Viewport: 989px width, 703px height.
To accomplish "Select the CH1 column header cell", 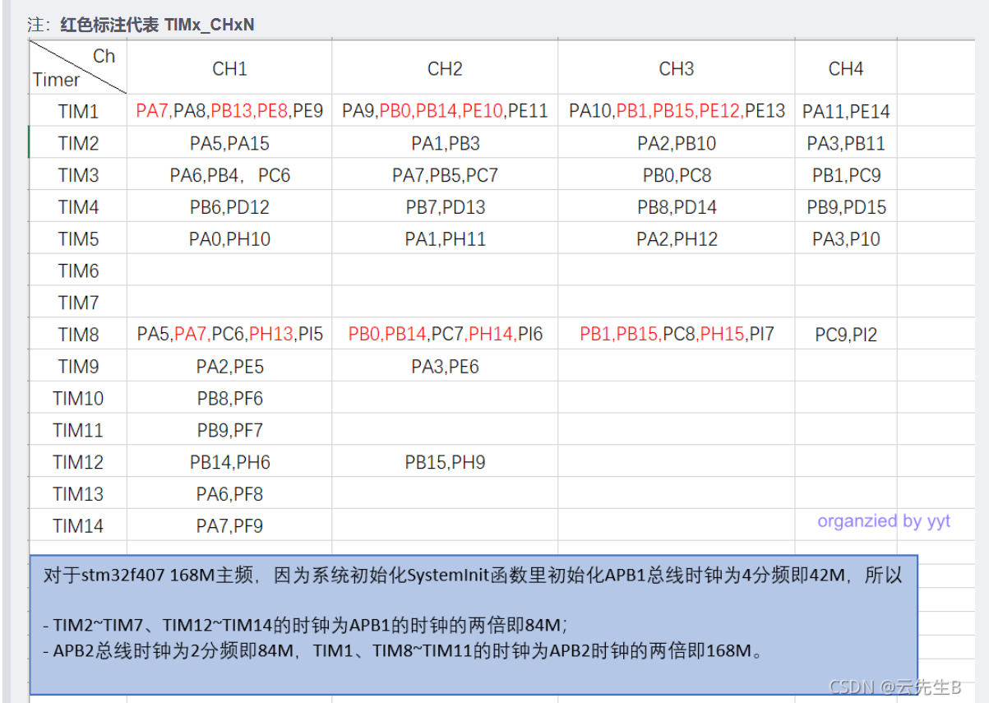I will tap(229, 68).
